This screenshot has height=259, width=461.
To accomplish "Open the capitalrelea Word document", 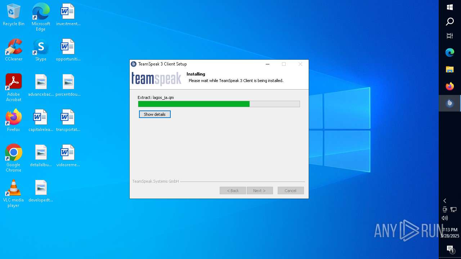I will coord(41,121).
